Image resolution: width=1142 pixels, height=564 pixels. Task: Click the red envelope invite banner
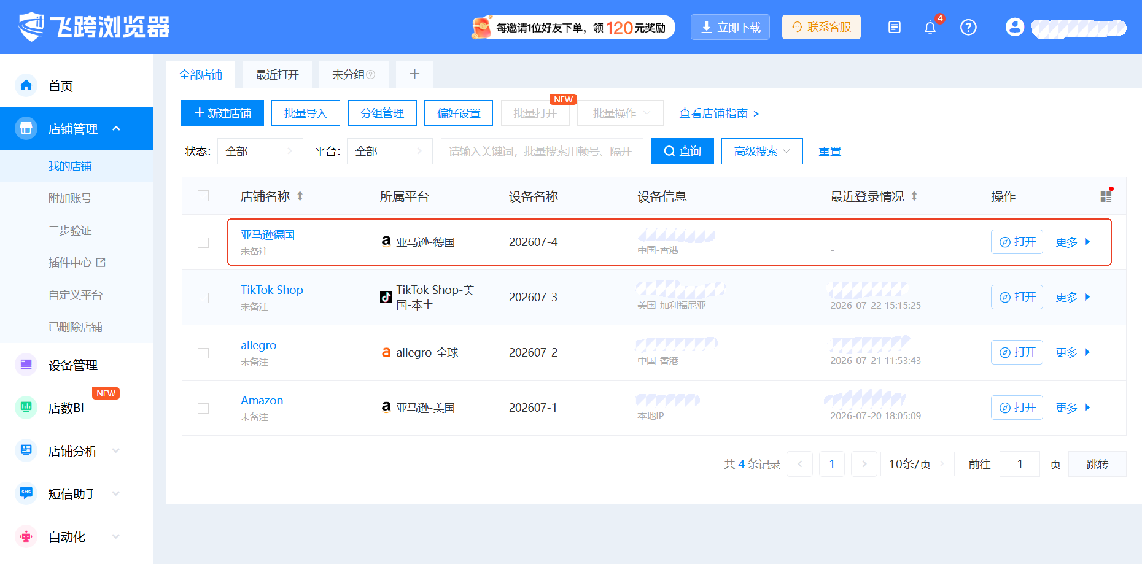coord(573,27)
